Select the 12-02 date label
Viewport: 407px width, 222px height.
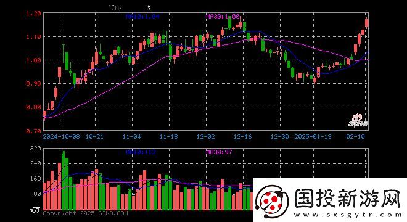[x=206, y=136]
